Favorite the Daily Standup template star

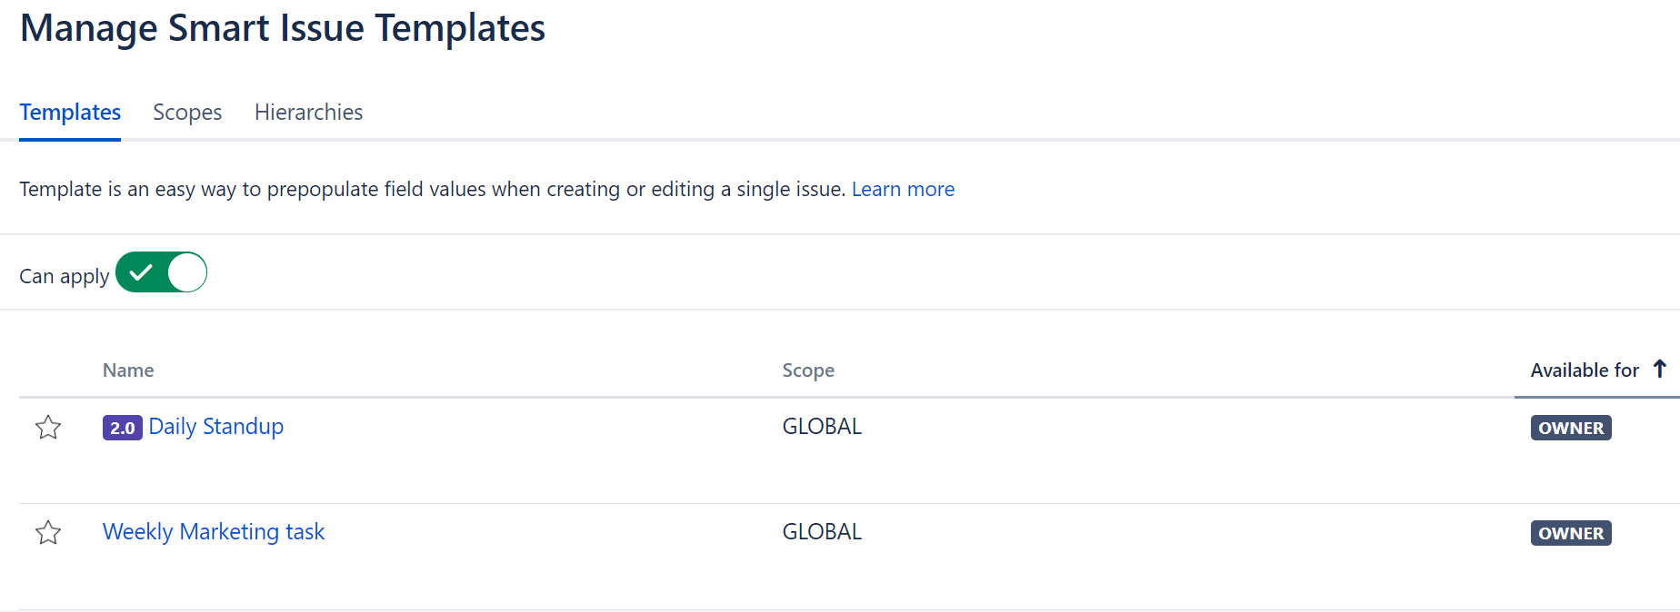tap(48, 427)
